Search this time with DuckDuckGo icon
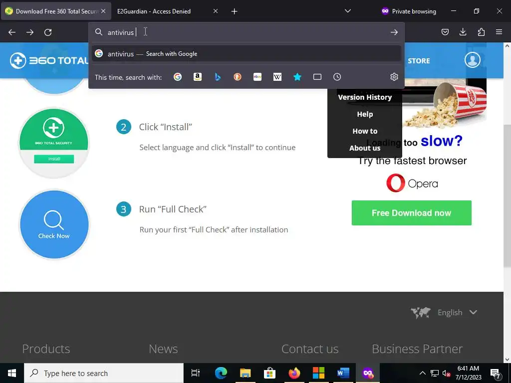511x383 pixels. coord(238,77)
